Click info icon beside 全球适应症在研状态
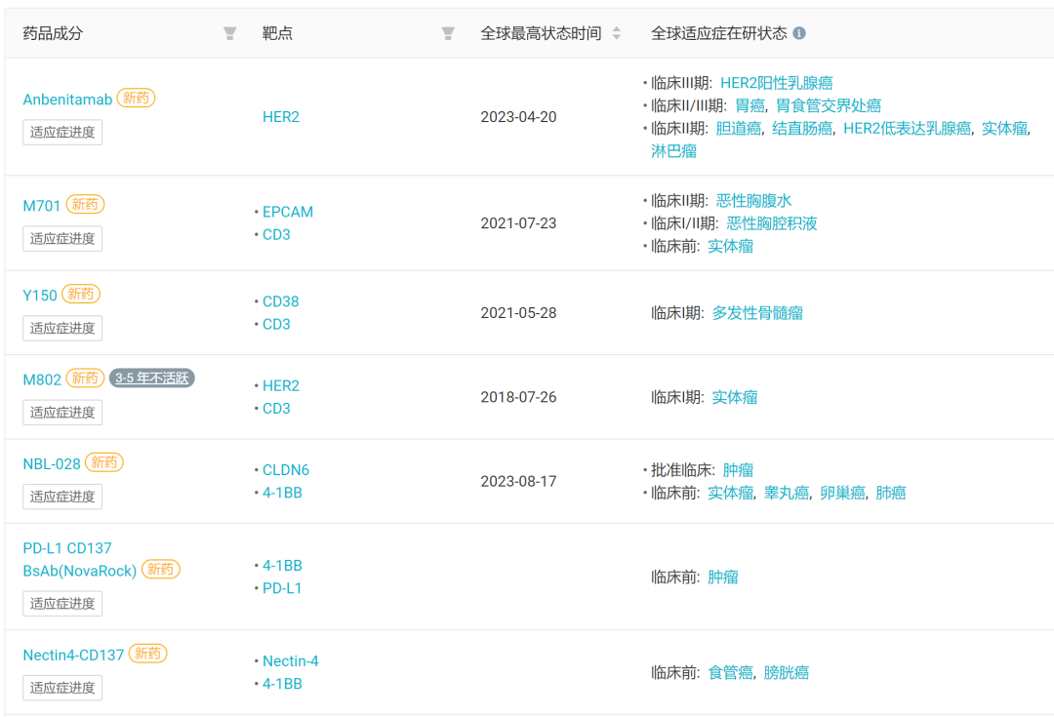Screen dimensions: 1054x717 [x=799, y=33]
